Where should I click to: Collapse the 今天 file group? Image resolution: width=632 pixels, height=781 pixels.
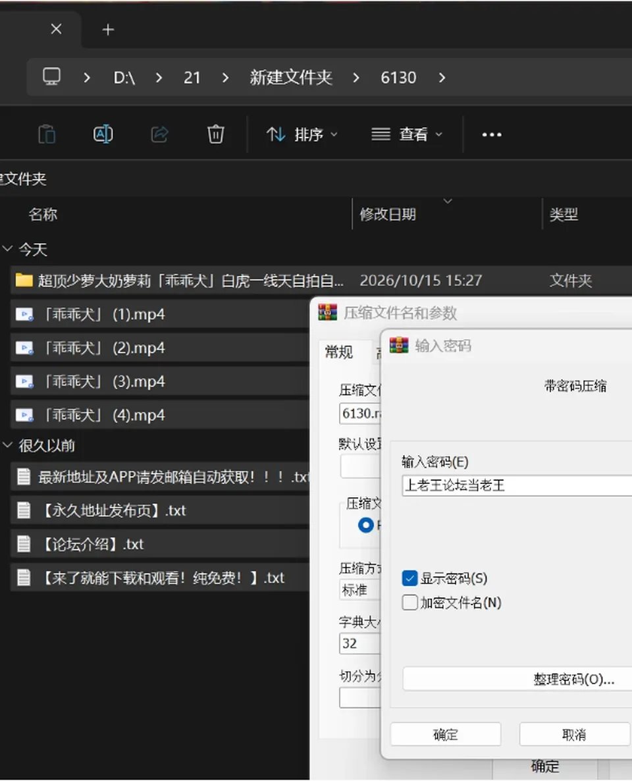(7, 248)
